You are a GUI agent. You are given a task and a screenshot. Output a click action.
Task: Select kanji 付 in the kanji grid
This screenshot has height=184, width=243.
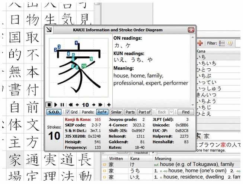(x=32, y=90)
